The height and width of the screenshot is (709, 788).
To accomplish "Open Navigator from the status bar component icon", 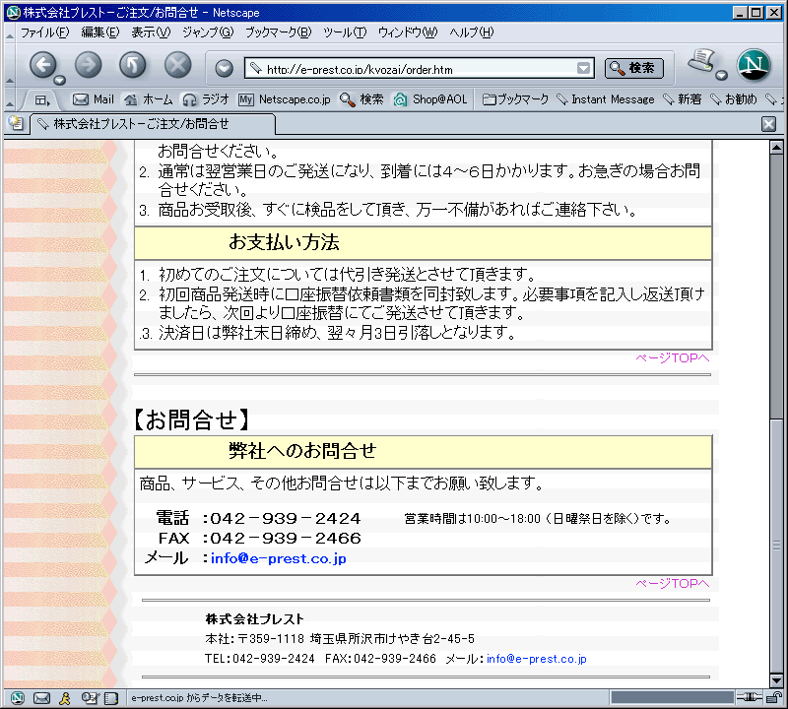I will pyautogui.click(x=18, y=698).
